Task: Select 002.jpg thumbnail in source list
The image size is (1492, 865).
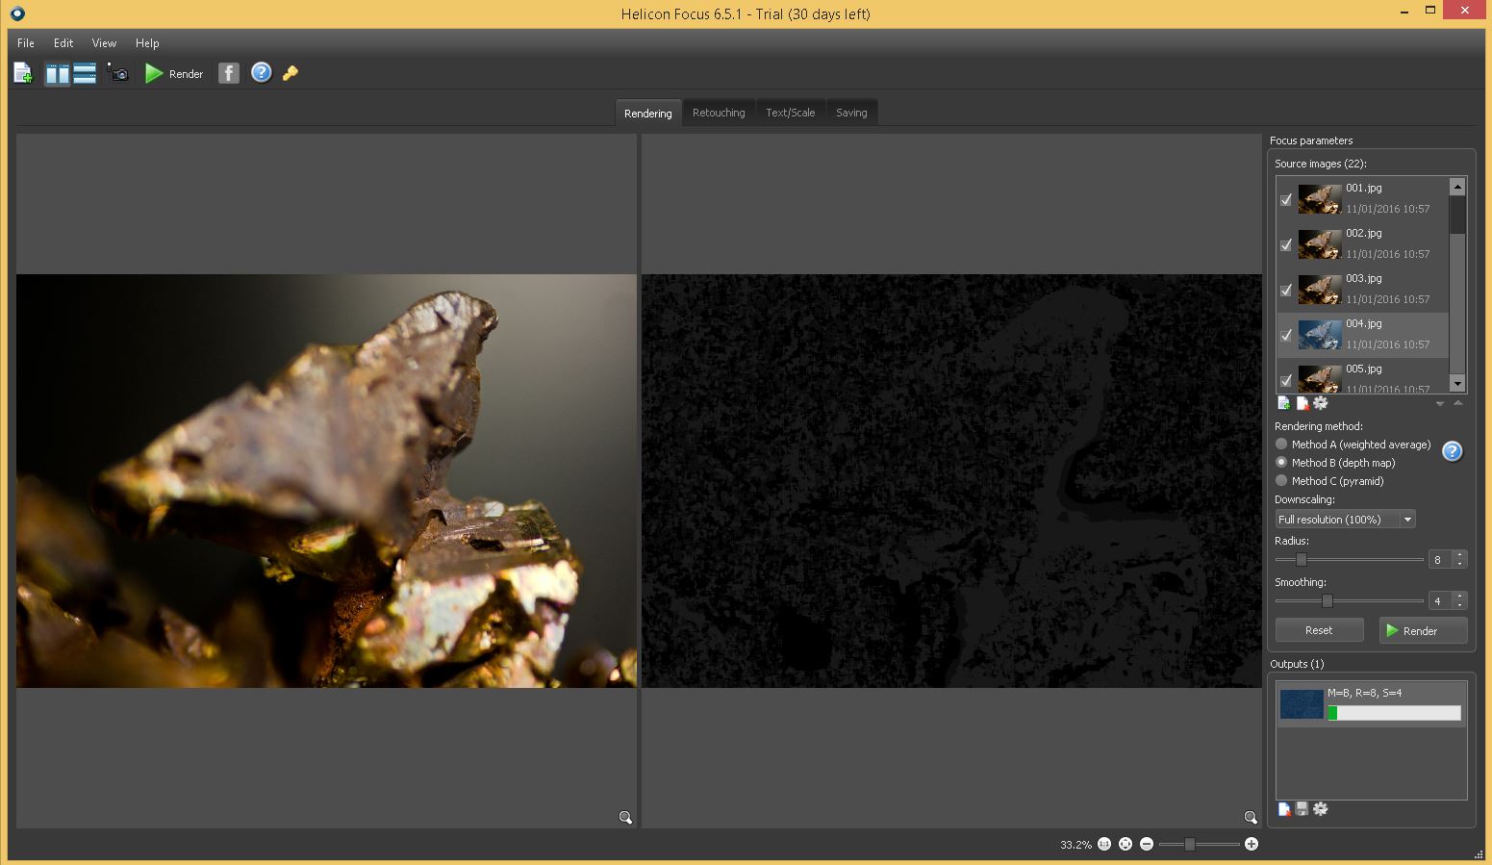Action: click(x=1320, y=244)
